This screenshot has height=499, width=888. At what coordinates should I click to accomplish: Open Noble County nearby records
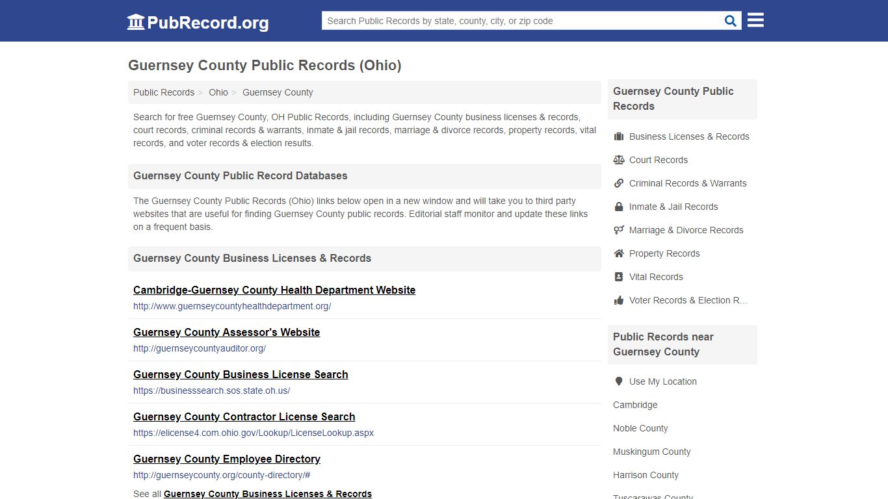pyautogui.click(x=640, y=428)
